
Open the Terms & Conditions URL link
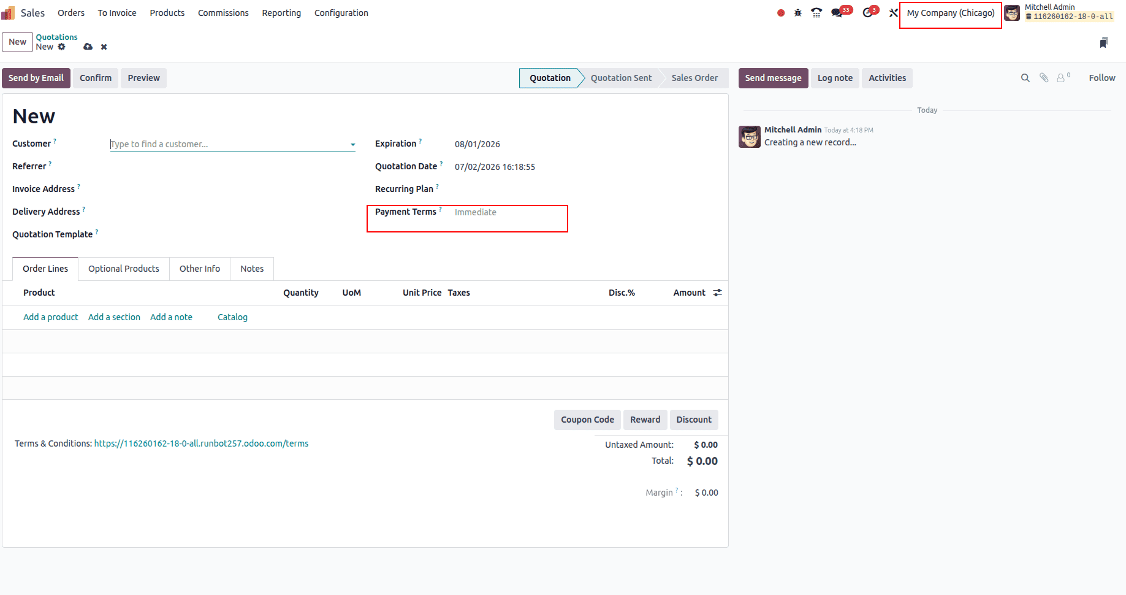tap(201, 443)
